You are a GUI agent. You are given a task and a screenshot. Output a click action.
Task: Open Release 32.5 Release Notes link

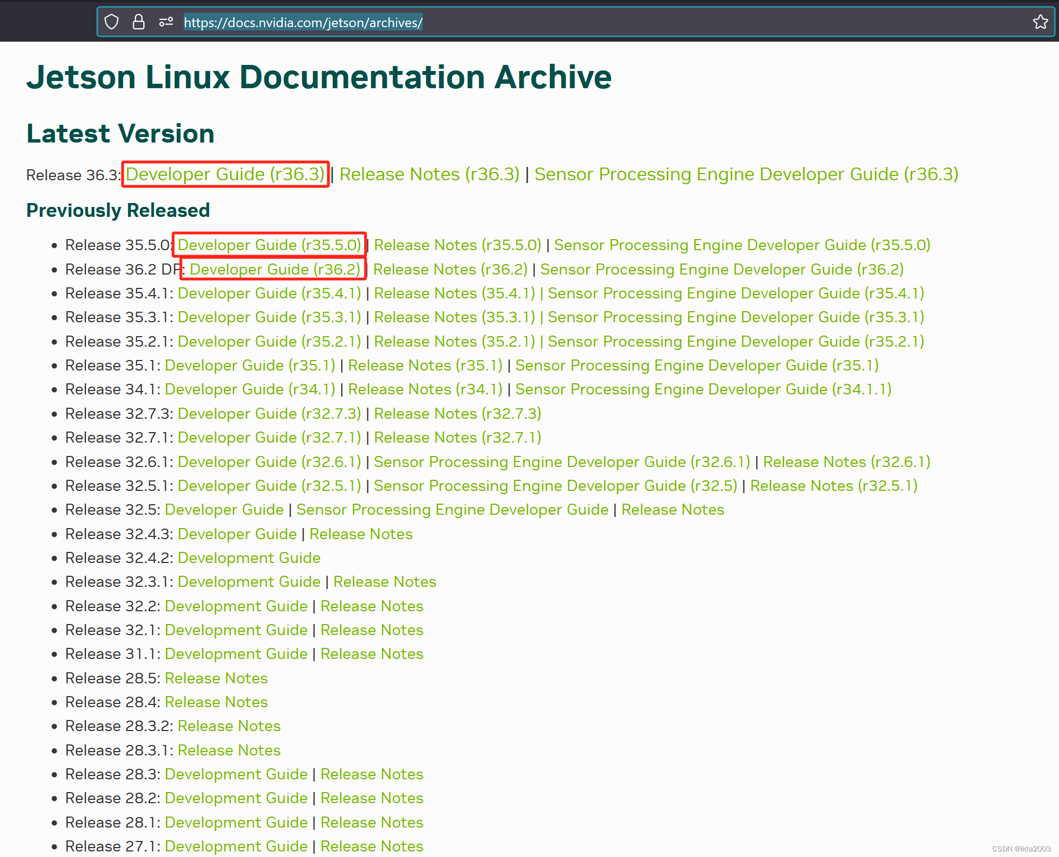(672, 510)
